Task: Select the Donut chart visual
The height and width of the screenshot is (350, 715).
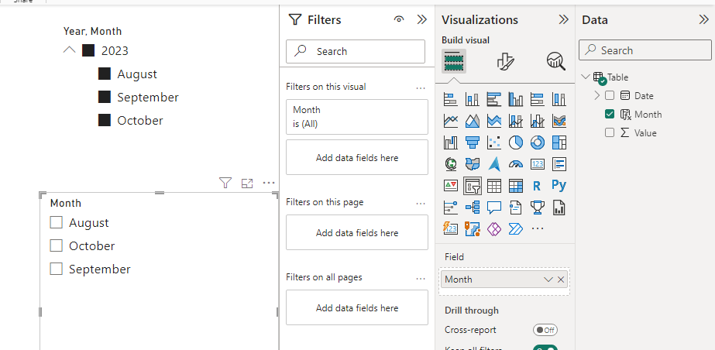Action: (x=537, y=142)
